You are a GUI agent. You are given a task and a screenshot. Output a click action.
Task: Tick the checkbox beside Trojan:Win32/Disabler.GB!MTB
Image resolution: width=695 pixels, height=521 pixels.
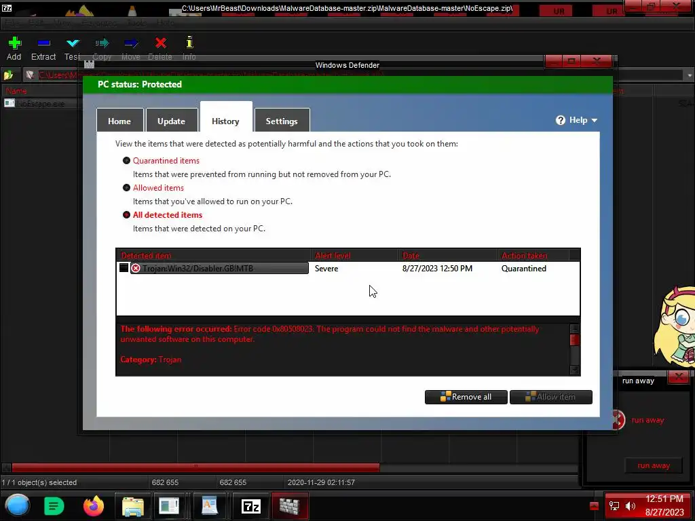[x=124, y=267]
